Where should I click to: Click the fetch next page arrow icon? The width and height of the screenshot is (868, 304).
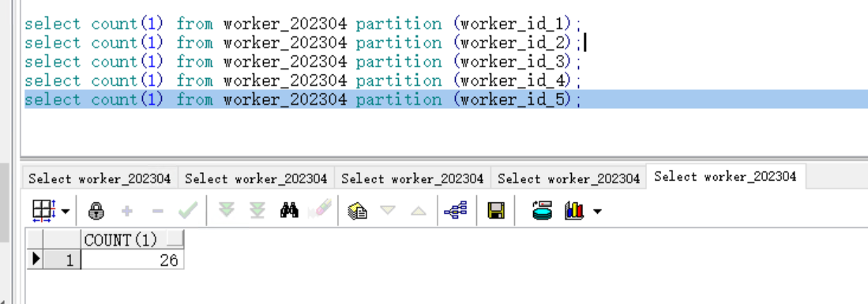coord(227,210)
